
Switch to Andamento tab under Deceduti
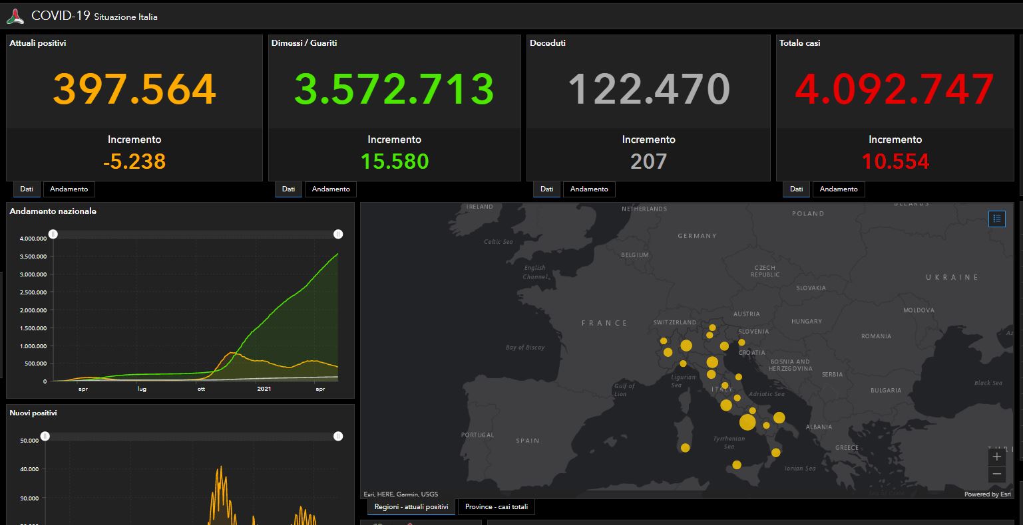pos(589,189)
